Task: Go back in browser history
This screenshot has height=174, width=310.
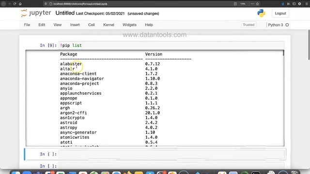Action: tap(3, 4)
